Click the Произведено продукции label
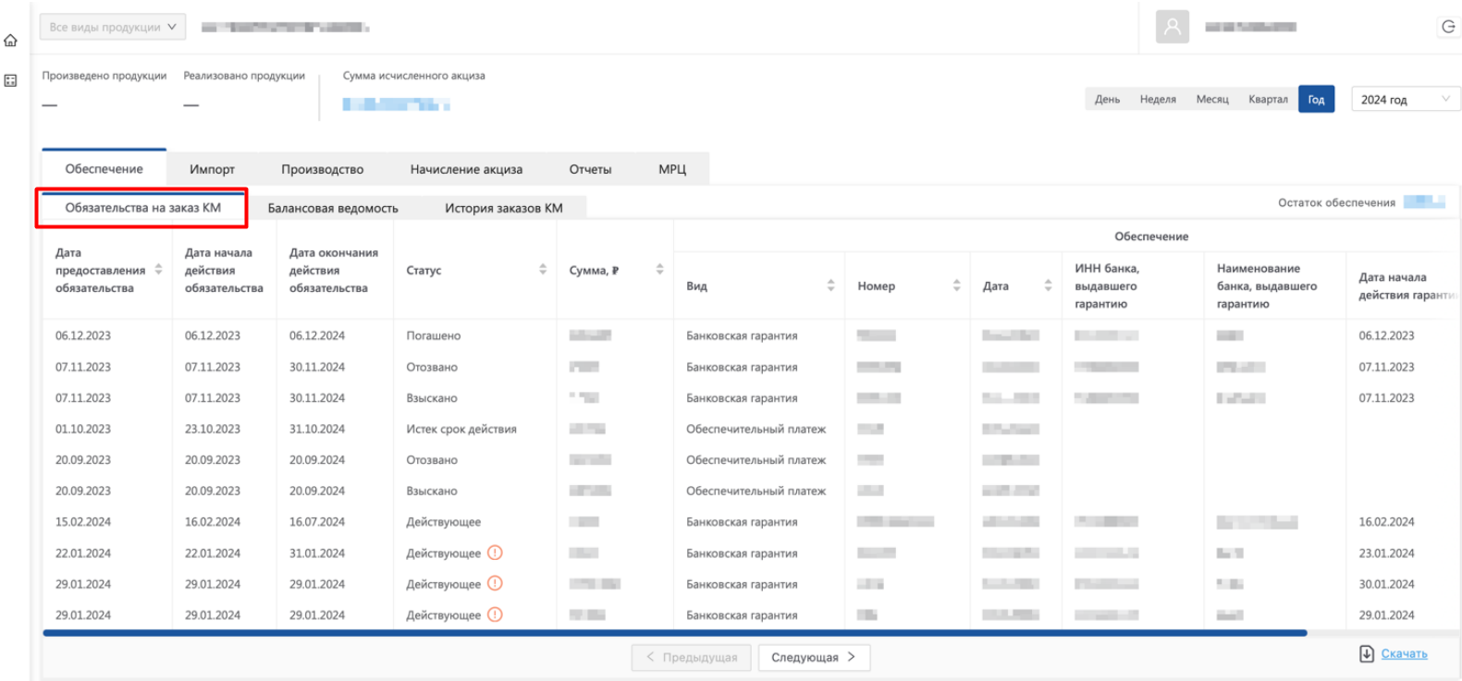 coord(104,76)
